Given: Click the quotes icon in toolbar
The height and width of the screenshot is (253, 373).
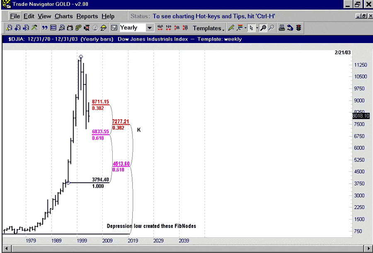Looking at the screenshot, I should point(45,28).
